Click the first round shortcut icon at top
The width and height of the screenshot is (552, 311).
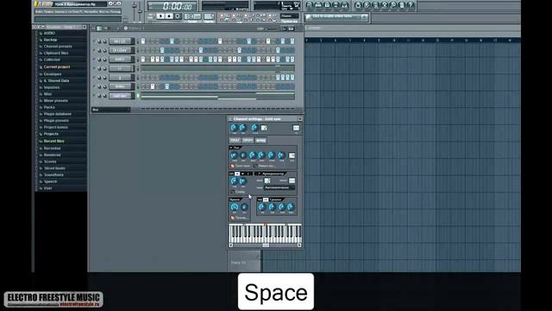coord(310,5)
